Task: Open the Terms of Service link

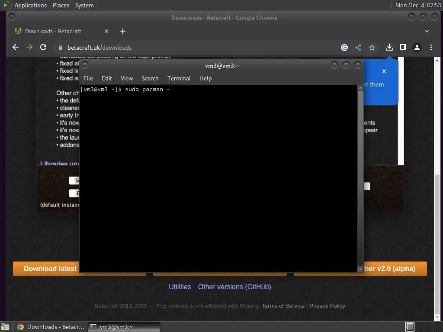Action: pos(283,306)
